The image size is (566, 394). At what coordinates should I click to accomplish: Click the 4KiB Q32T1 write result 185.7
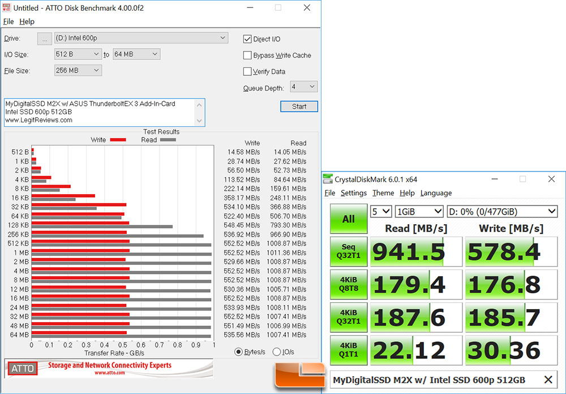point(511,317)
